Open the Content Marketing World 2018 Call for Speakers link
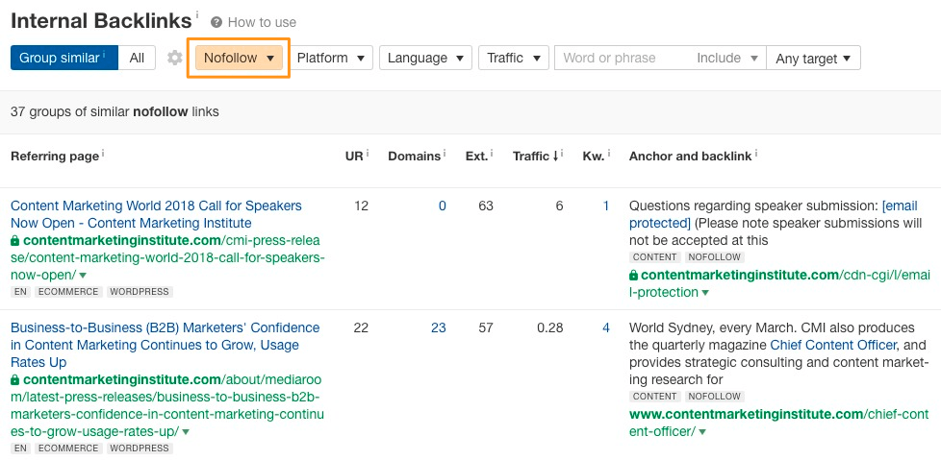941x460 pixels. pos(156,214)
